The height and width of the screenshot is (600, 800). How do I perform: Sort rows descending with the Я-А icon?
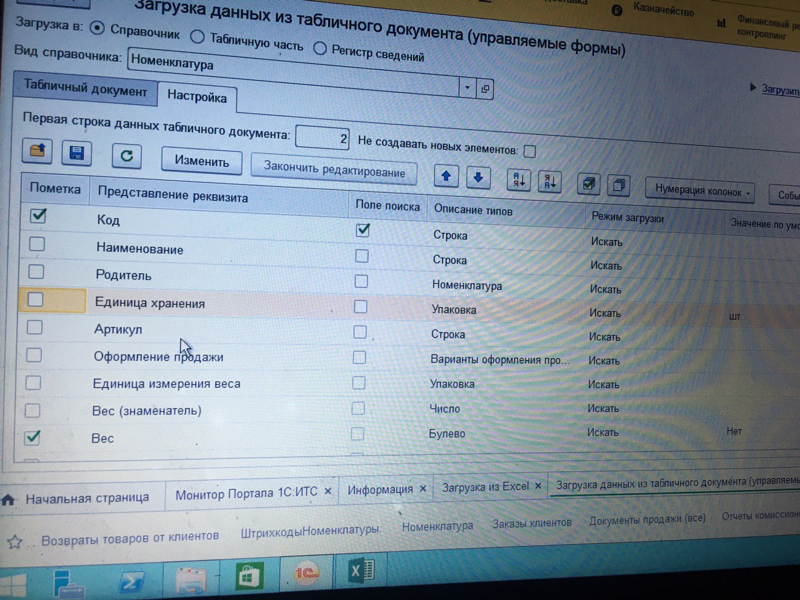[550, 182]
